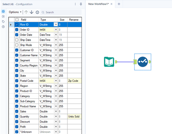The width and height of the screenshot is (172, 134).
Task: Pin the Configuration panel
Action: pos(81,4)
